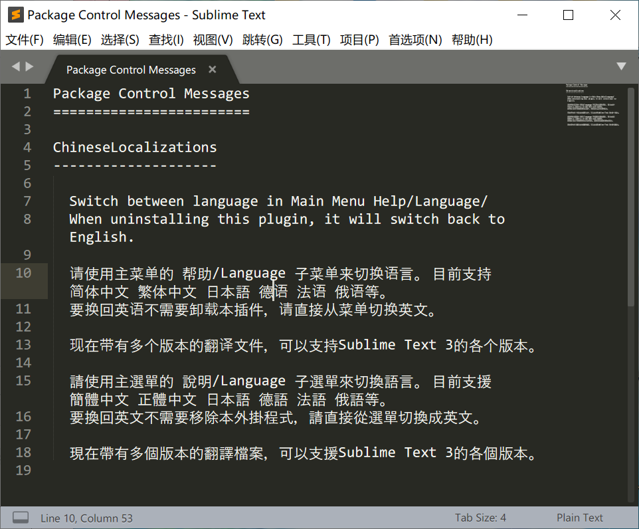Maximize the Sublime Text window
This screenshot has height=529, width=639.
click(x=568, y=15)
